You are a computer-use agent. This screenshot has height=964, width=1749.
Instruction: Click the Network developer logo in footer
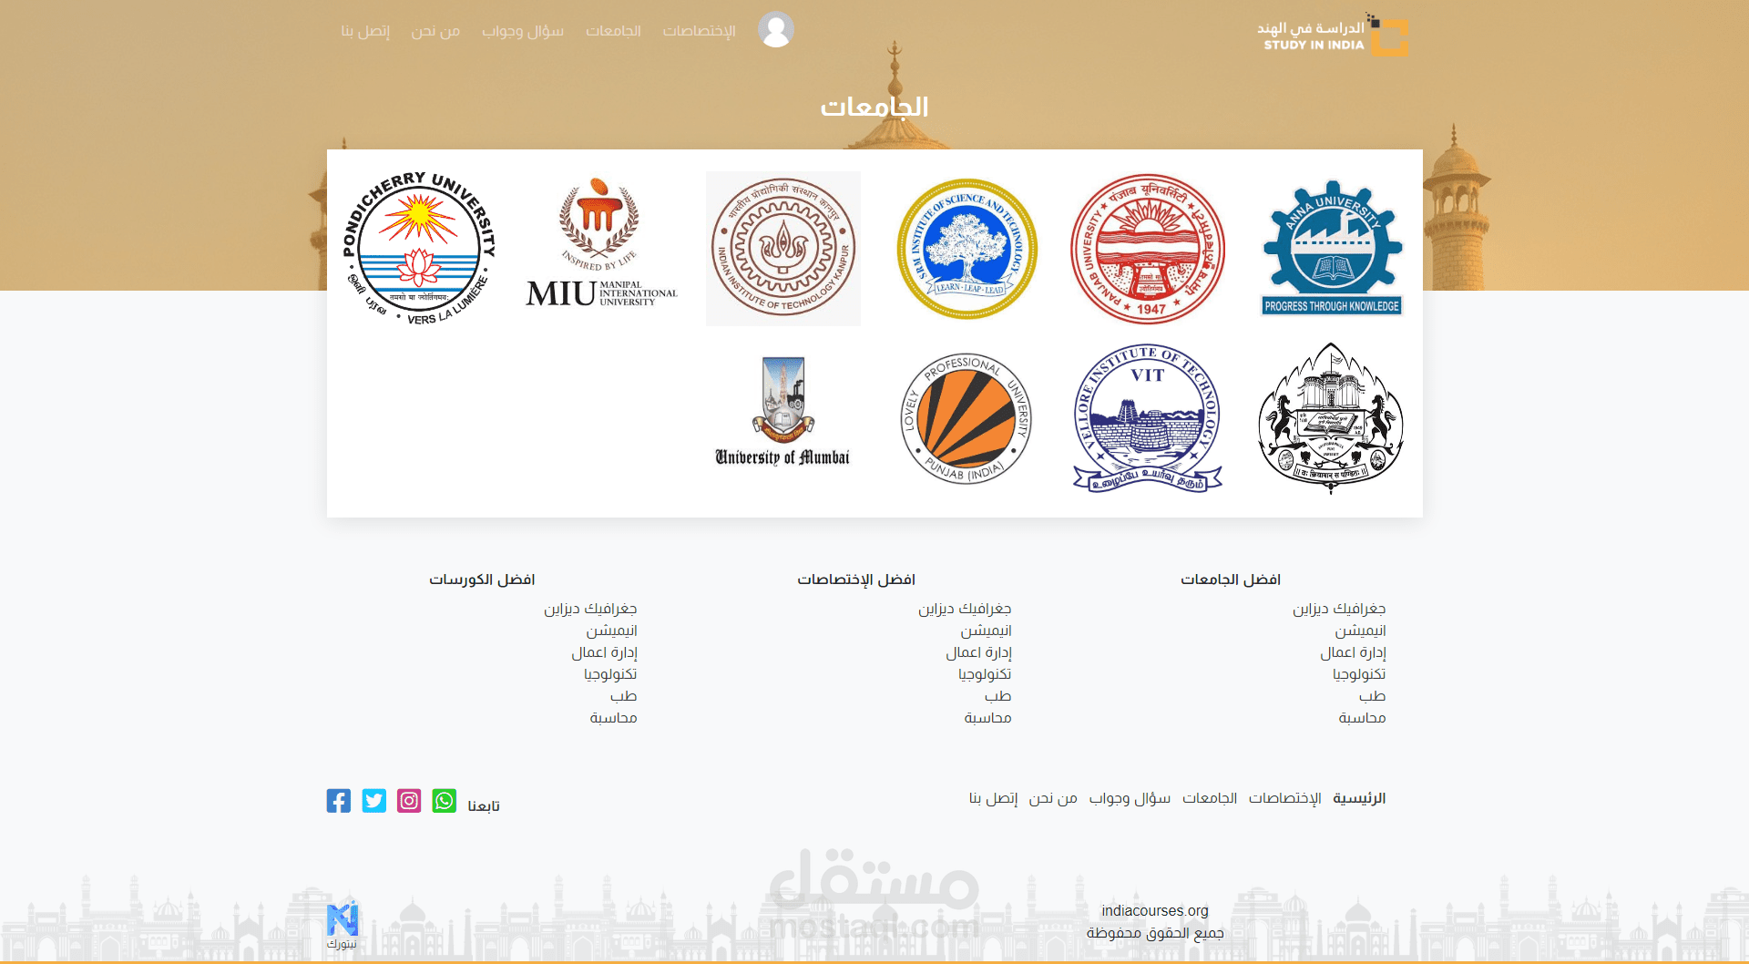pyautogui.click(x=343, y=923)
